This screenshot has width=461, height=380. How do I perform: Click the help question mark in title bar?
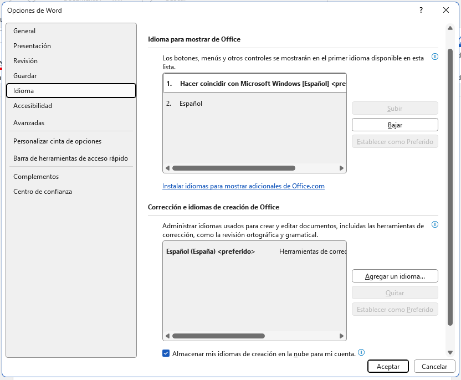tap(421, 10)
